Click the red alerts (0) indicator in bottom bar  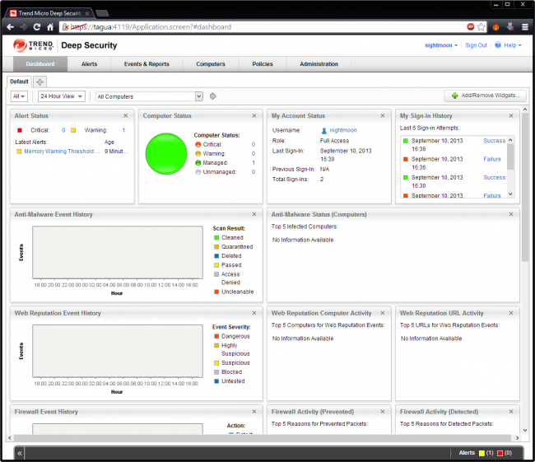(505, 453)
